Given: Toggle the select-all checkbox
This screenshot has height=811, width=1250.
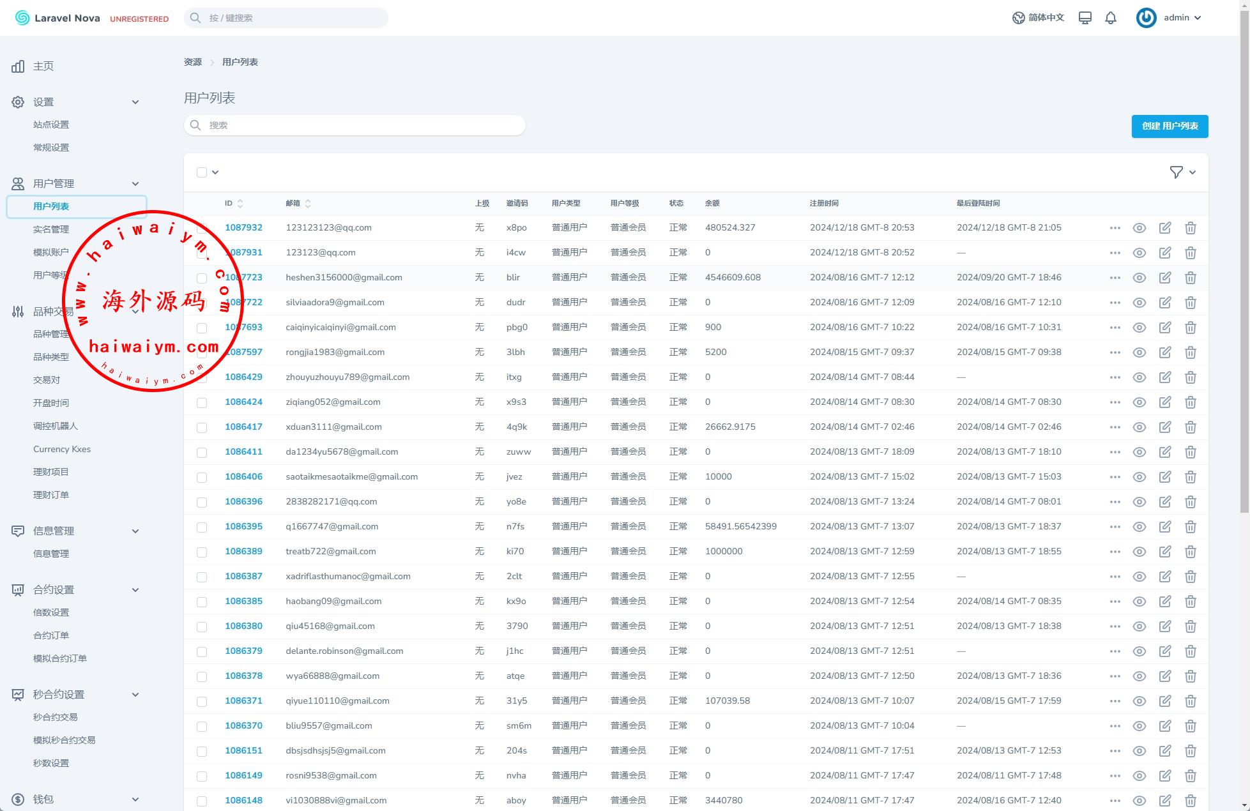Looking at the screenshot, I should (202, 172).
